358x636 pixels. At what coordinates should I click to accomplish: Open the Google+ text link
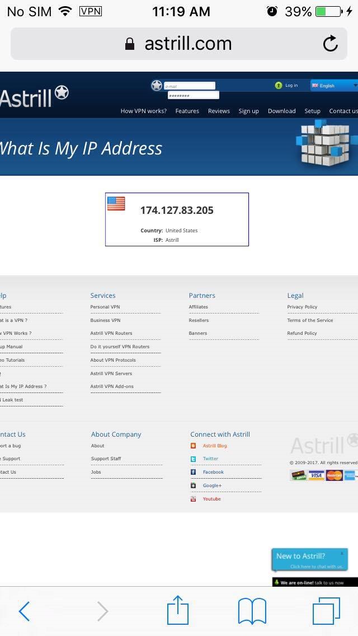point(212,485)
